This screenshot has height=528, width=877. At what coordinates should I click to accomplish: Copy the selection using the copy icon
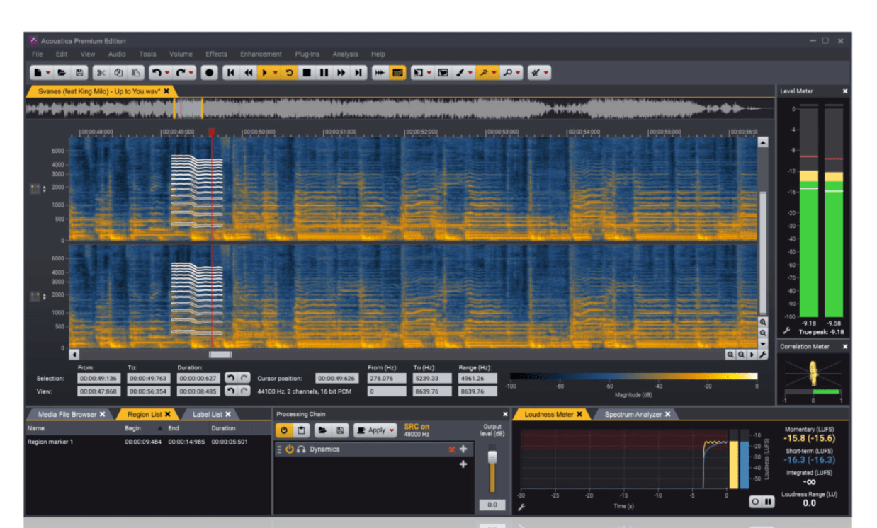pyautogui.click(x=118, y=72)
